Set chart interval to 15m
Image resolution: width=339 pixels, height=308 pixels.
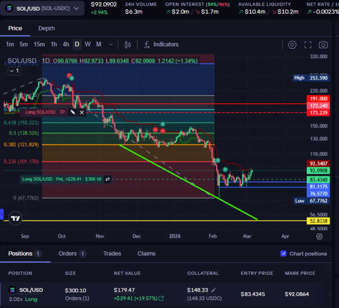tap(39, 45)
